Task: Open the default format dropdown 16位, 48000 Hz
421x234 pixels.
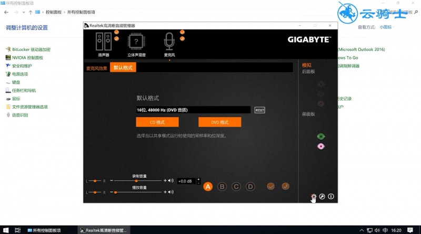Action: click(x=193, y=110)
